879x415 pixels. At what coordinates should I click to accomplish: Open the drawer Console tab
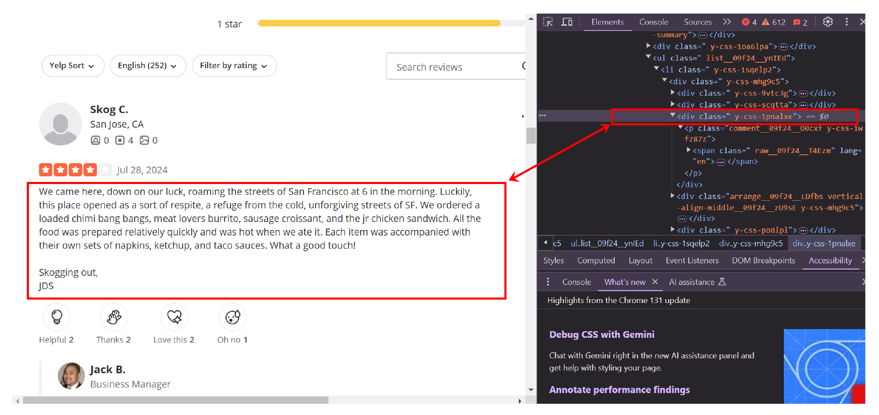tap(576, 282)
